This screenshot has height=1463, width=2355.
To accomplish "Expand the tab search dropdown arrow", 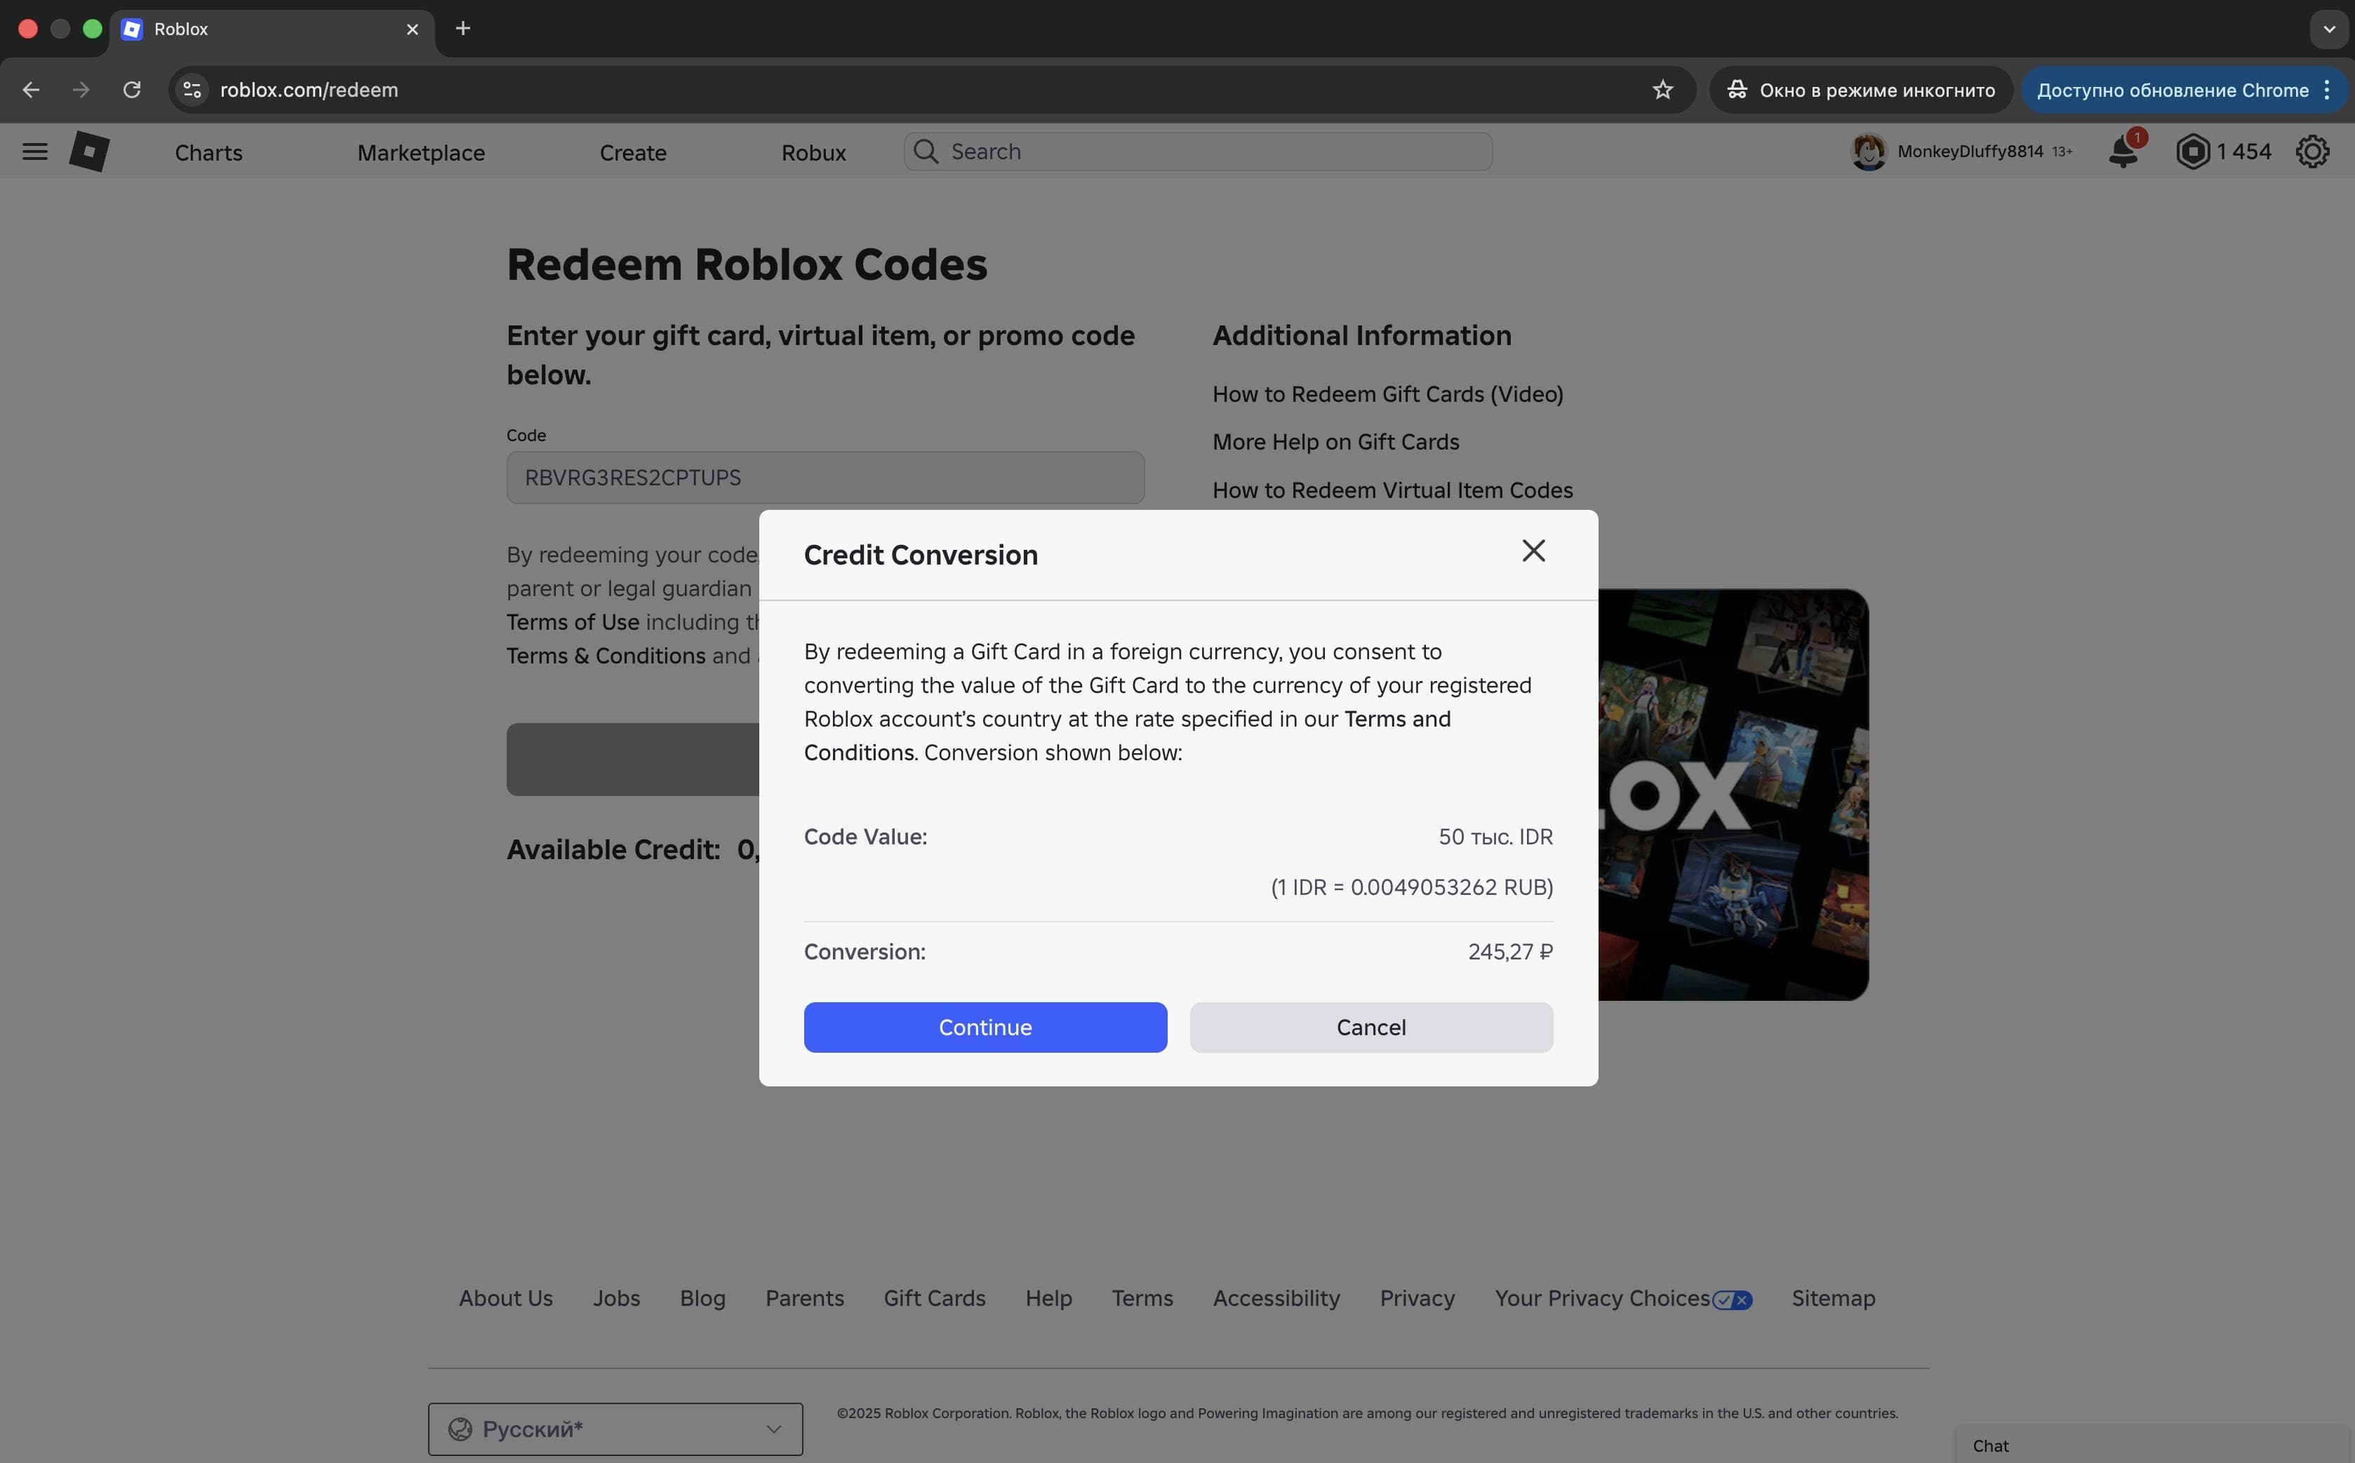I will click(x=2329, y=29).
